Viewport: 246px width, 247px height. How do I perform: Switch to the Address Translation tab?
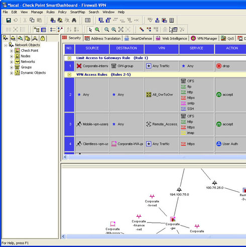102,39
